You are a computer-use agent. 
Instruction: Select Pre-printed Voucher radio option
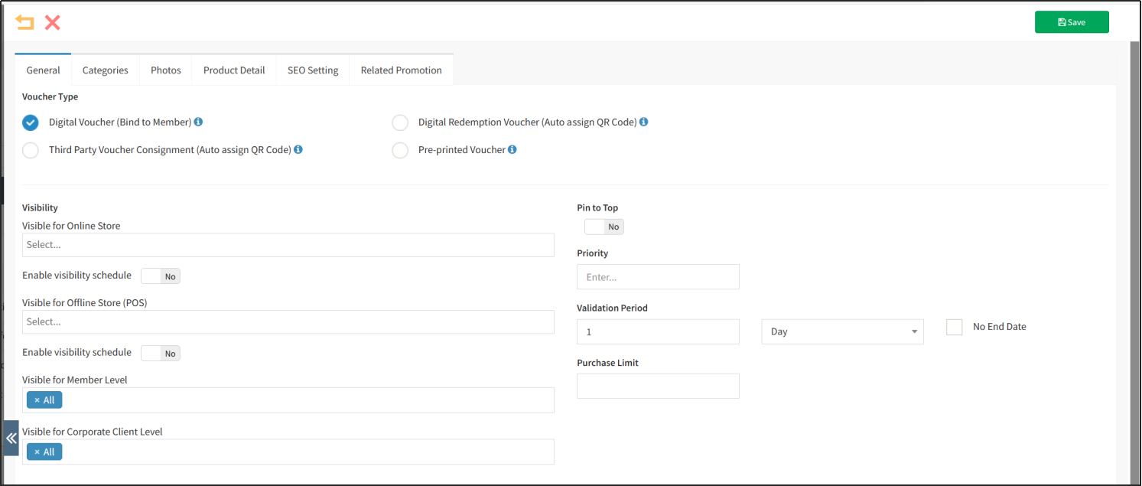[400, 150]
